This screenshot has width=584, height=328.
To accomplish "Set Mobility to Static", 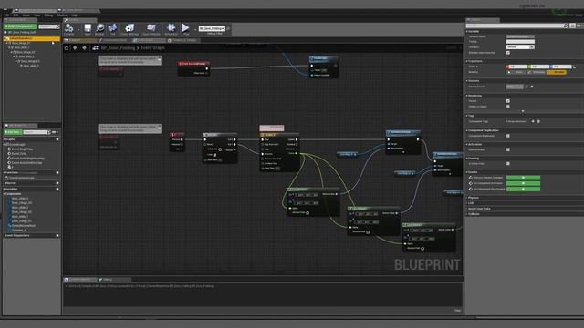I will (x=516, y=72).
